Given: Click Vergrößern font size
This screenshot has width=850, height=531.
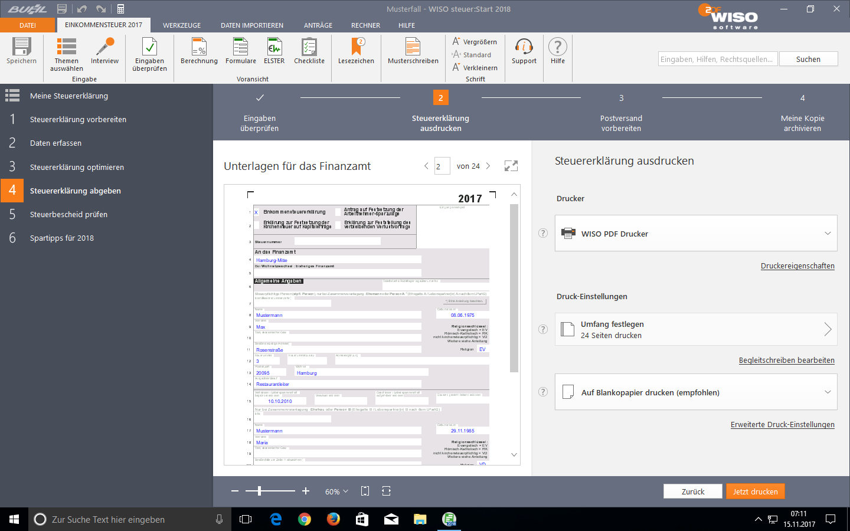Looking at the screenshot, I should point(475,42).
